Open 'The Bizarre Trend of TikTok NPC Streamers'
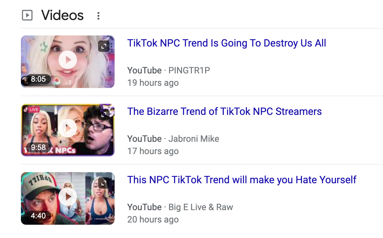Screen dimensions: 383x238 pos(224,111)
